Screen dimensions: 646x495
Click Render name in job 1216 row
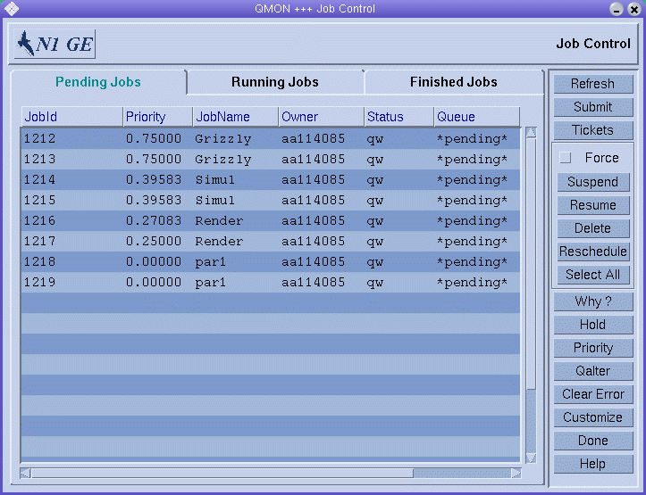click(219, 221)
